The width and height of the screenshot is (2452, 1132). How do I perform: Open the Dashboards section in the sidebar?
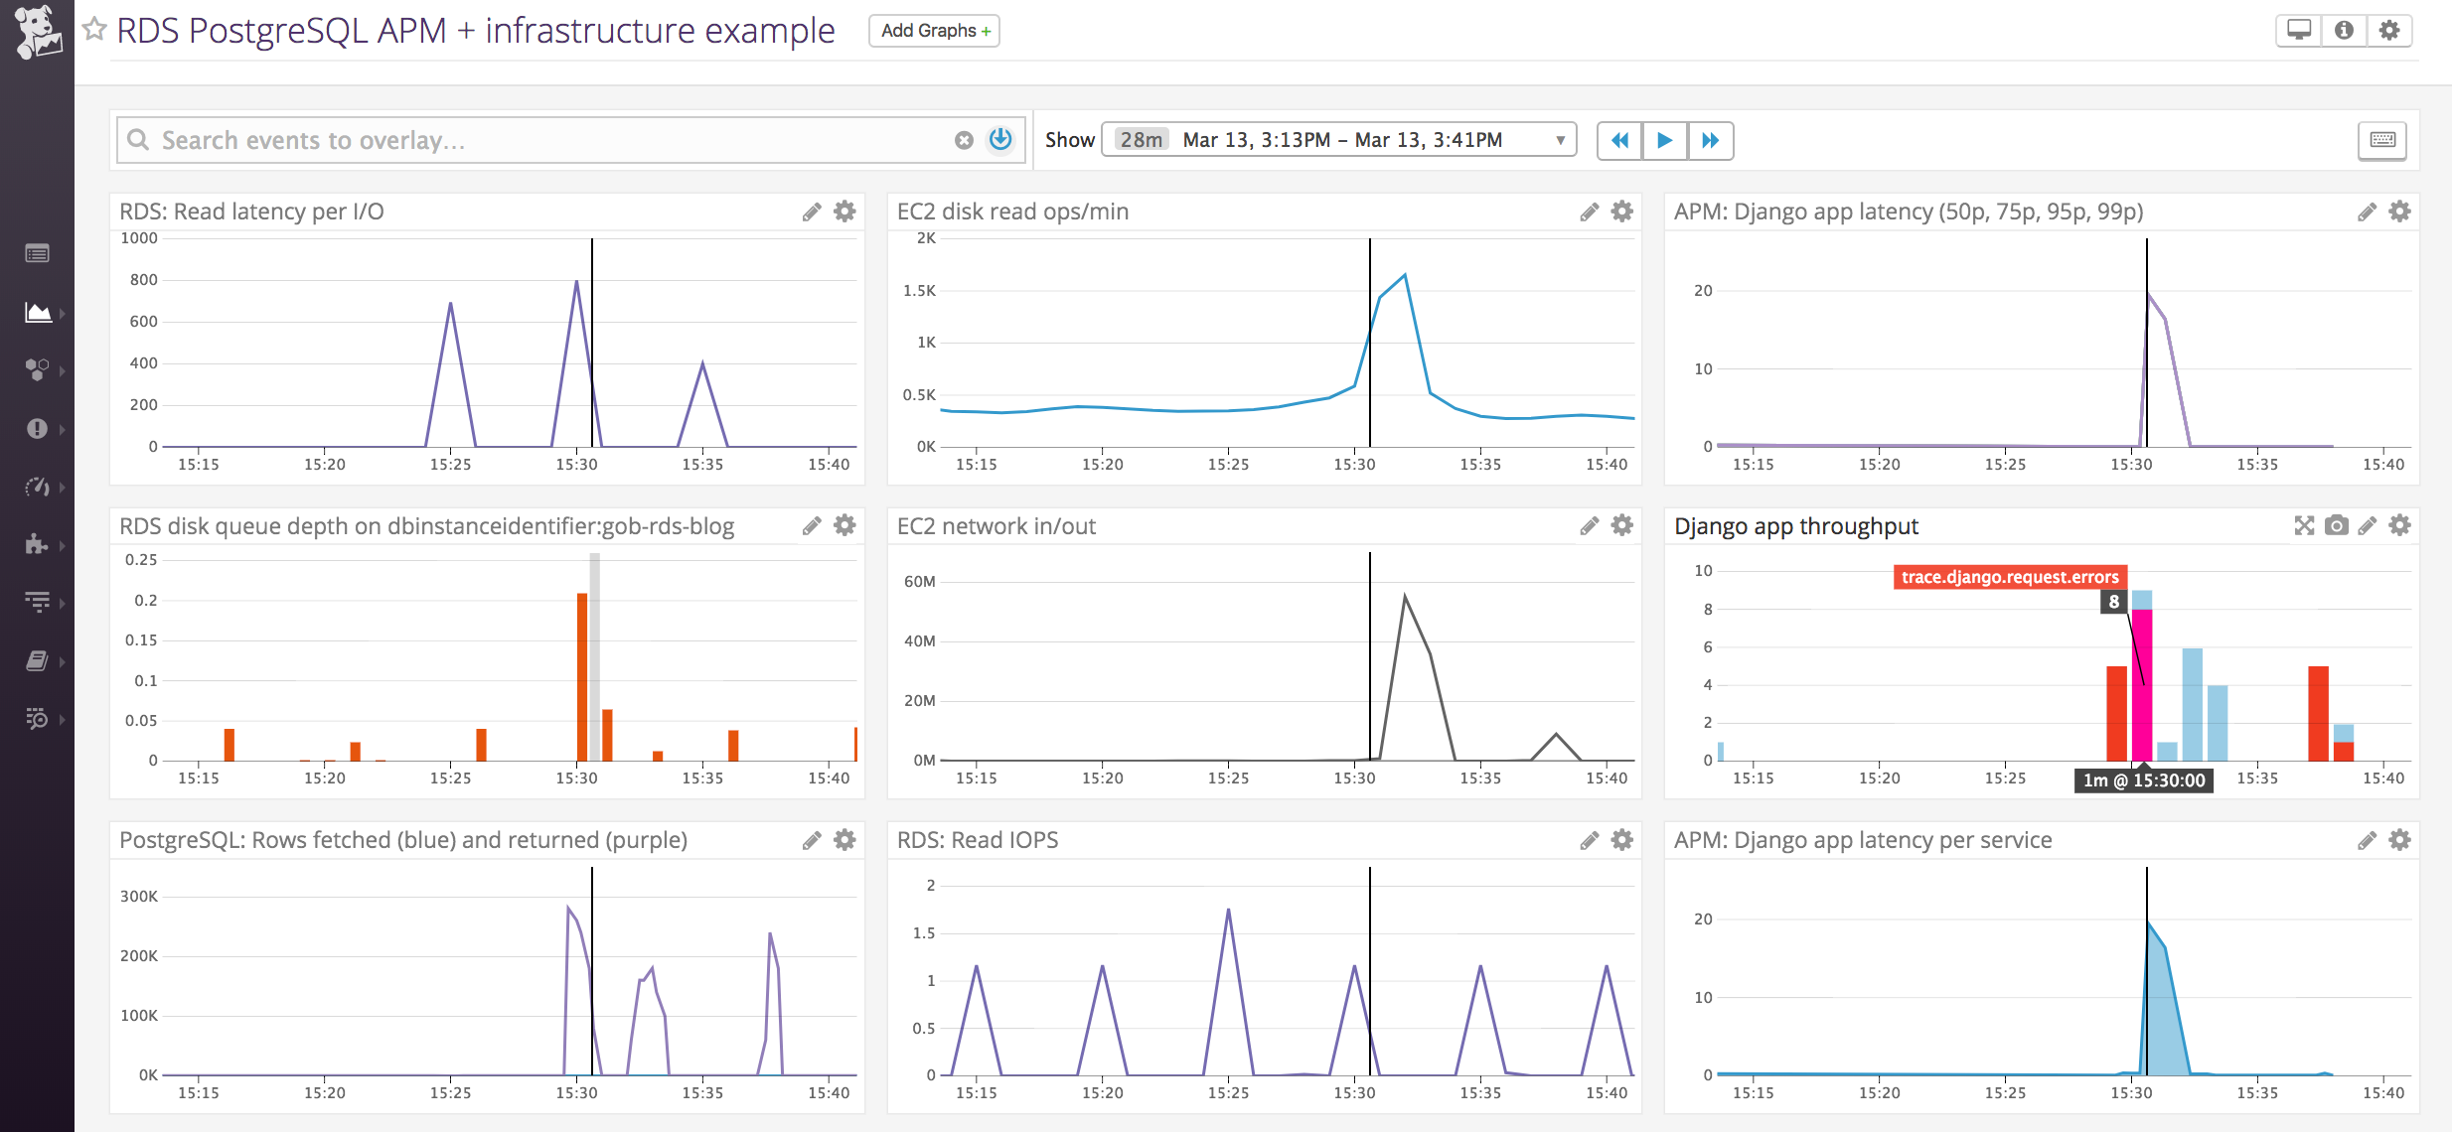coord(38,313)
